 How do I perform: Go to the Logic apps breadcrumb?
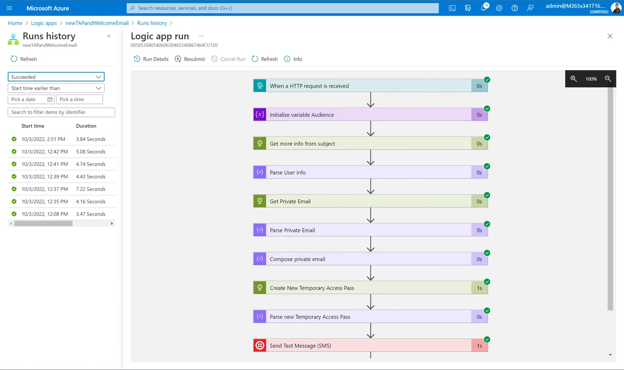pos(44,23)
